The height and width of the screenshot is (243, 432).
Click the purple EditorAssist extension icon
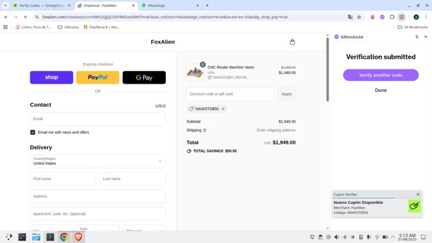click(x=382, y=17)
